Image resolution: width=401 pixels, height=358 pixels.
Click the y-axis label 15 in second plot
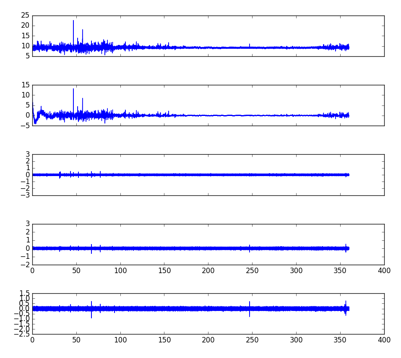pyautogui.click(x=25, y=85)
